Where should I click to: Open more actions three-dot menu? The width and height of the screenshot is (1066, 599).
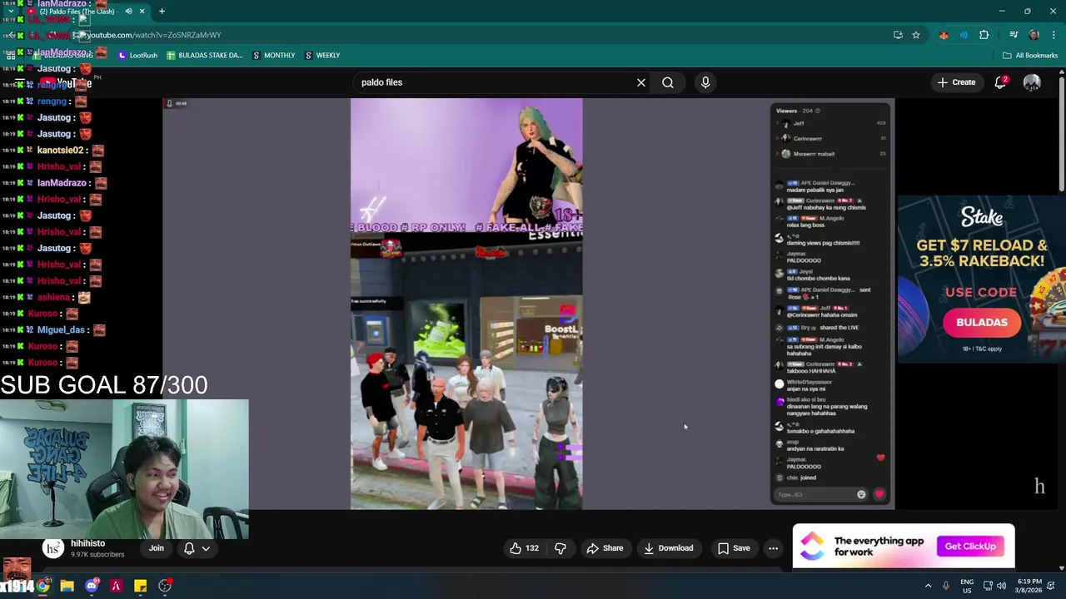(x=773, y=548)
